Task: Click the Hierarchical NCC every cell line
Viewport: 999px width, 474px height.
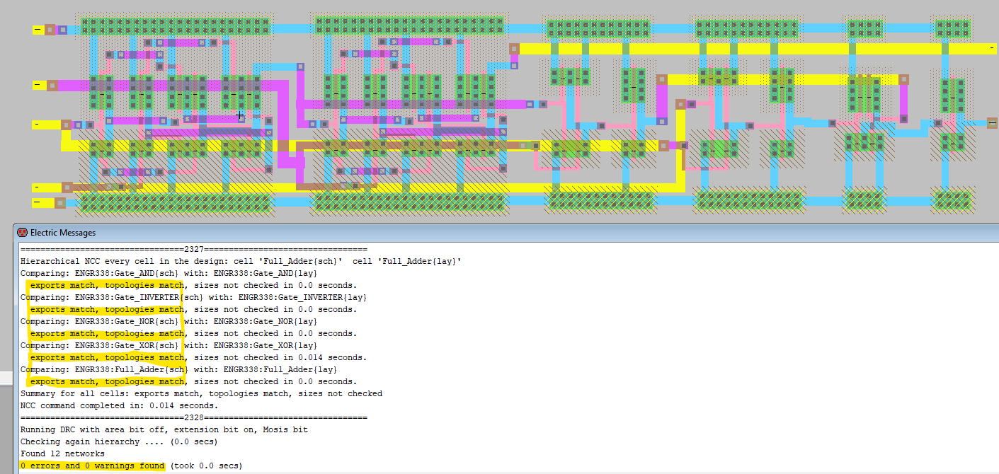Action: click(x=241, y=261)
